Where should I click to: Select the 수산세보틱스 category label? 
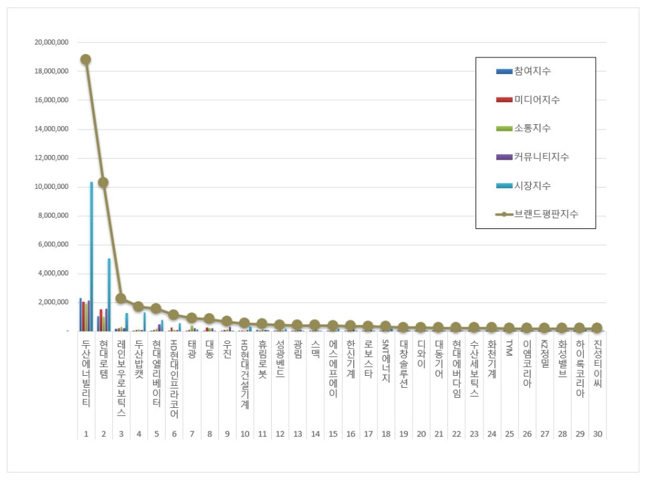tap(474, 369)
